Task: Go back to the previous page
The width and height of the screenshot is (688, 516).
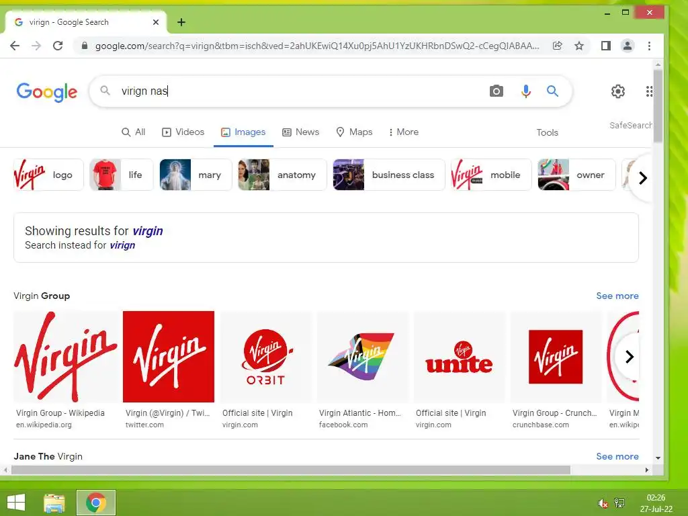Action: tap(15, 46)
